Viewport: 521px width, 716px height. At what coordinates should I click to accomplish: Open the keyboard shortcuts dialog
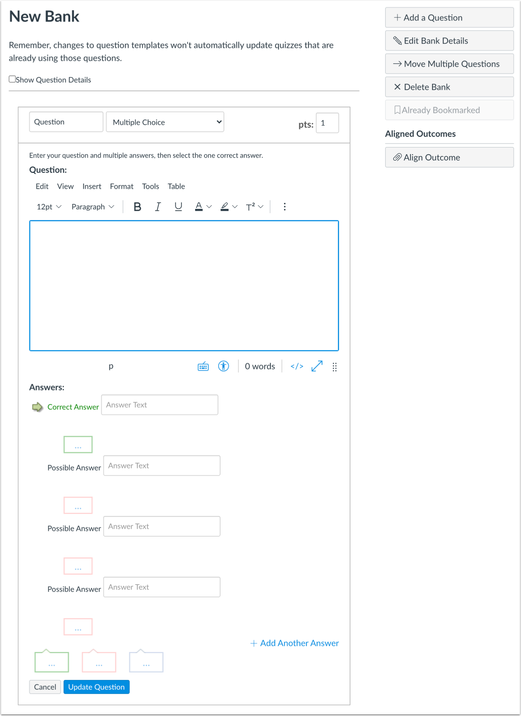coord(203,366)
